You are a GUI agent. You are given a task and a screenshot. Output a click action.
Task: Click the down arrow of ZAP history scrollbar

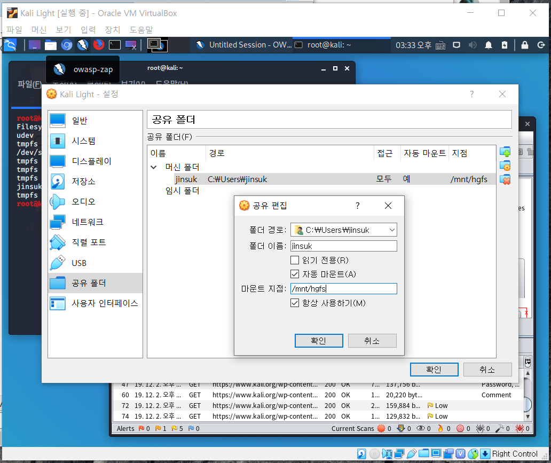528,417
